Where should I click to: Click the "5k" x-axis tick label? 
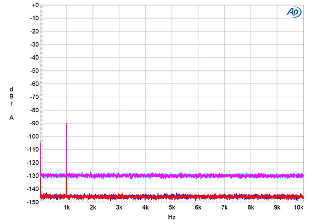click(x=172, y=207)
